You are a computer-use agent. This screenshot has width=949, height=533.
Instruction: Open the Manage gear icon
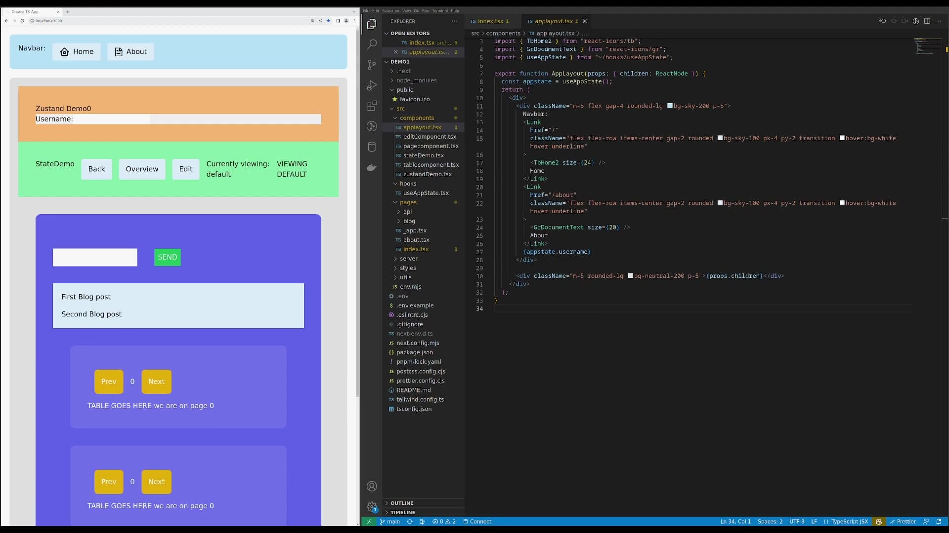coord(372,507)
